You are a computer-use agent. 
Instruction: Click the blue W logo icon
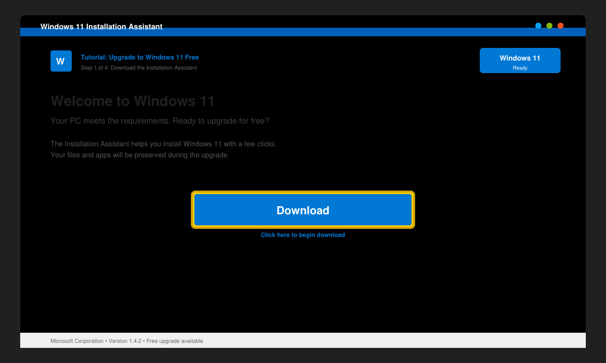[x=61, y=61]
